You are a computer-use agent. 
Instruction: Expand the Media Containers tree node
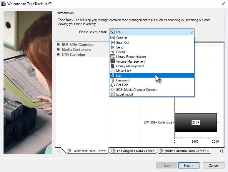[x=58, y=49]
